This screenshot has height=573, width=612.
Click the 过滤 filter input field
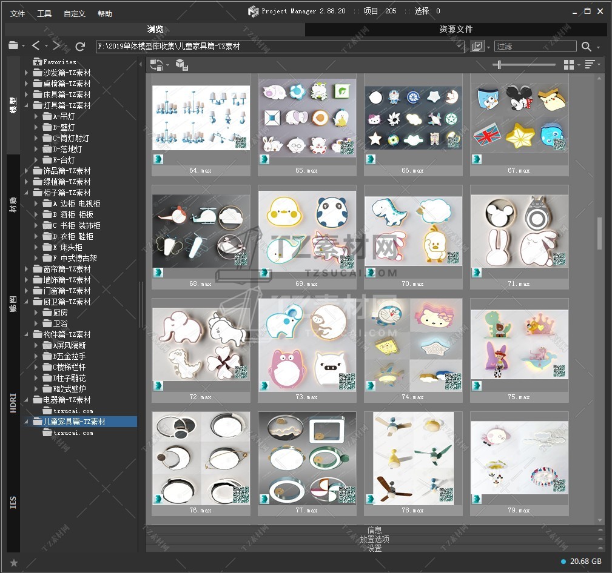point(535,47)
